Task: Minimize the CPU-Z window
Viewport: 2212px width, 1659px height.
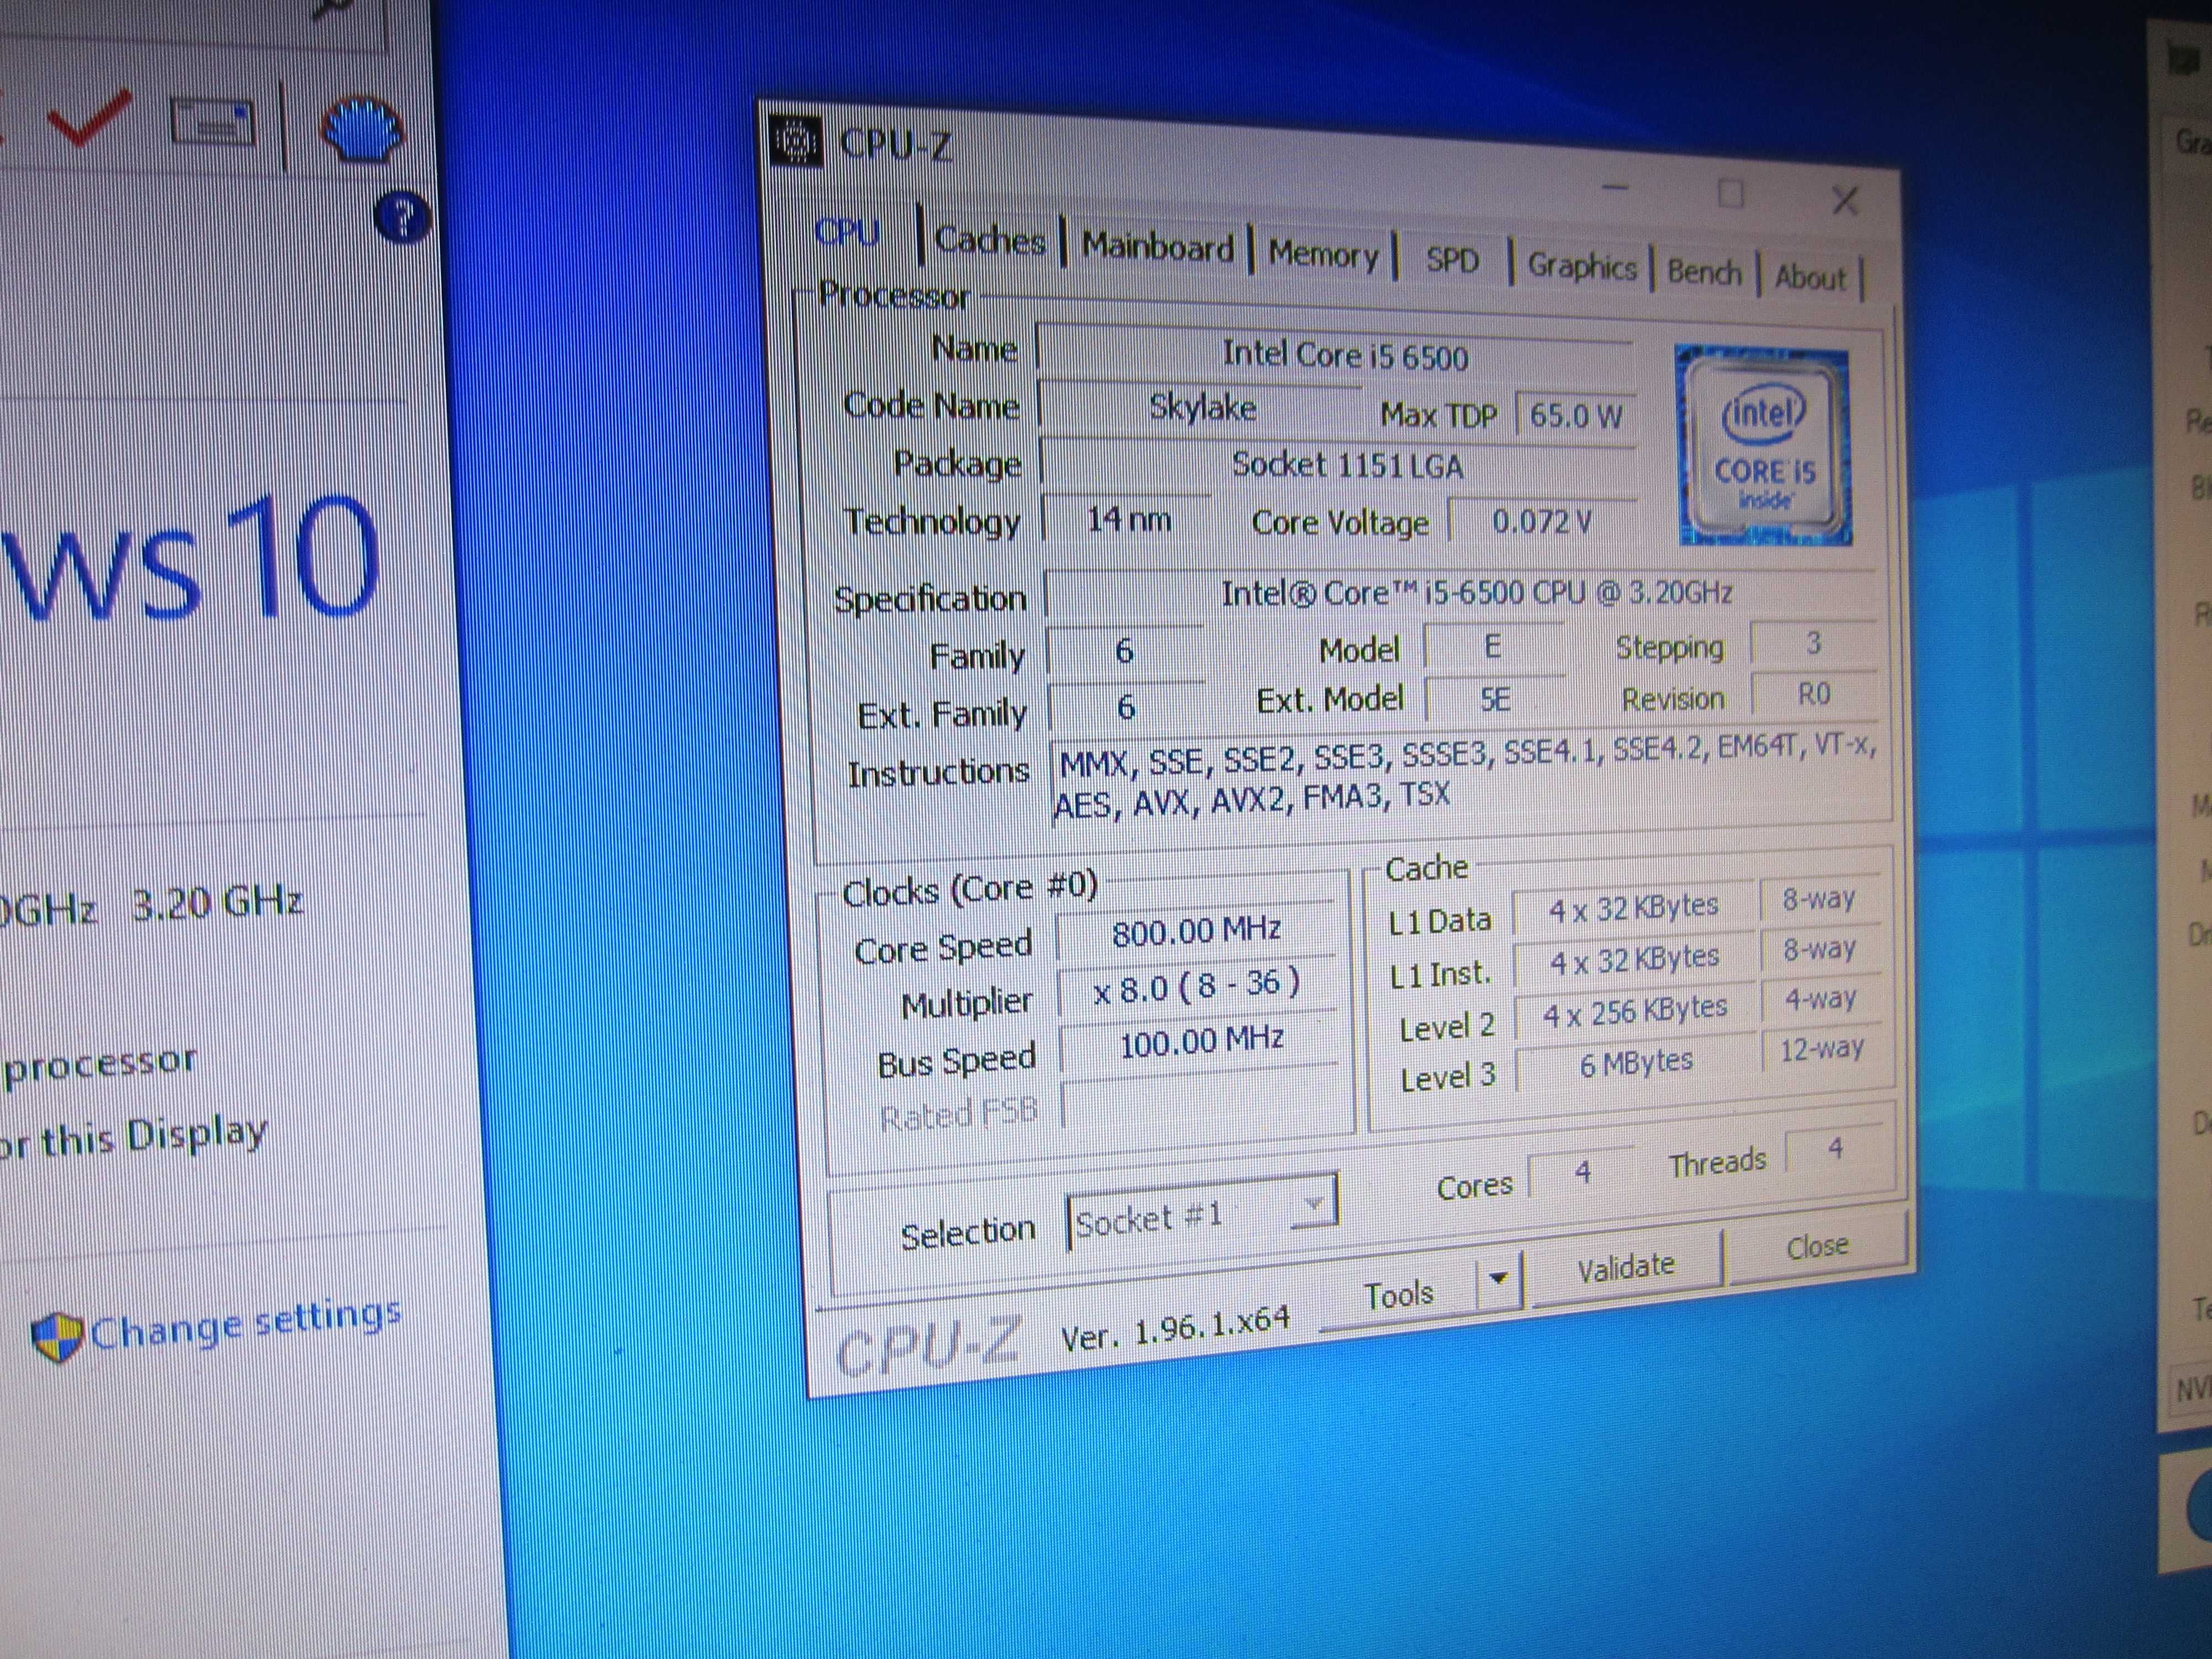Action: click(1614, 187)
